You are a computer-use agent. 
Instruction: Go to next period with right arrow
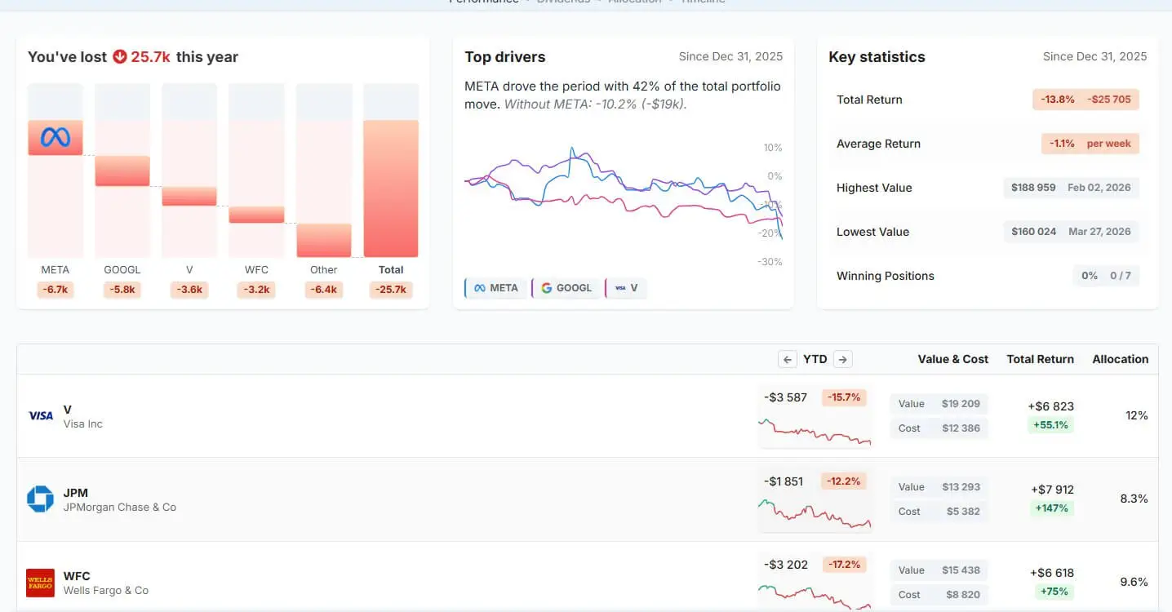[843, 359]
